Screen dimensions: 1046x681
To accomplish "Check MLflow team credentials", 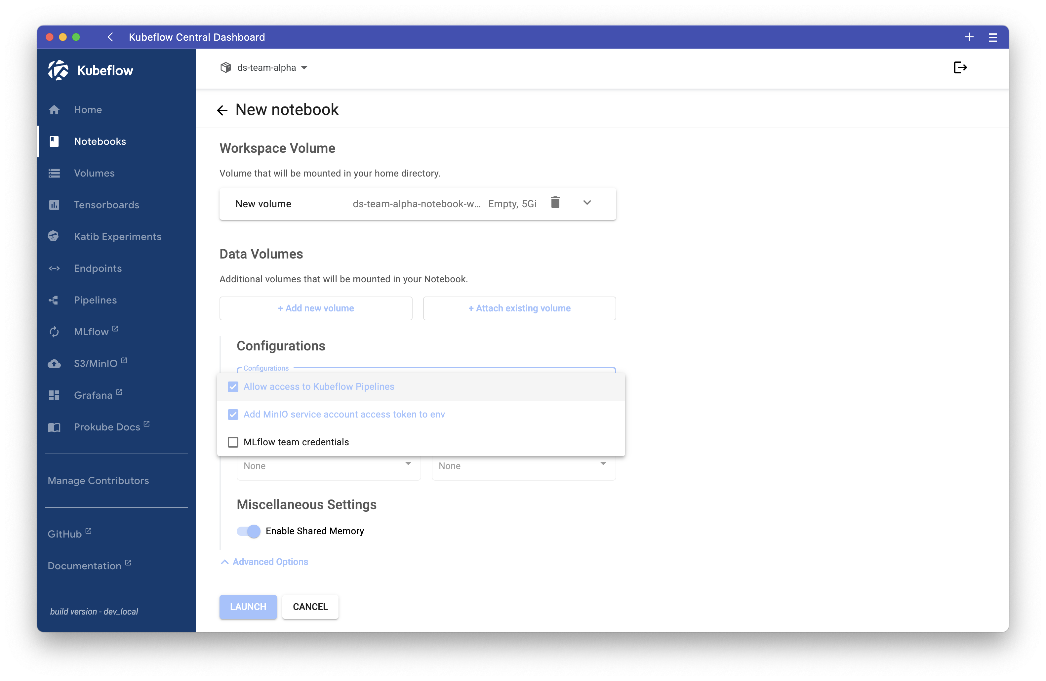I will pyautogui.click(x=233, y=442).
